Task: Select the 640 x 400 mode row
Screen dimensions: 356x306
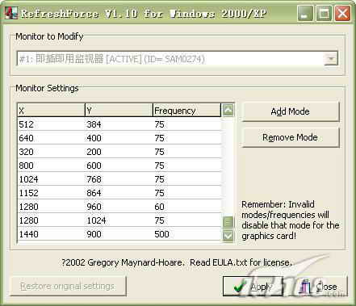Action: [119, 138]
